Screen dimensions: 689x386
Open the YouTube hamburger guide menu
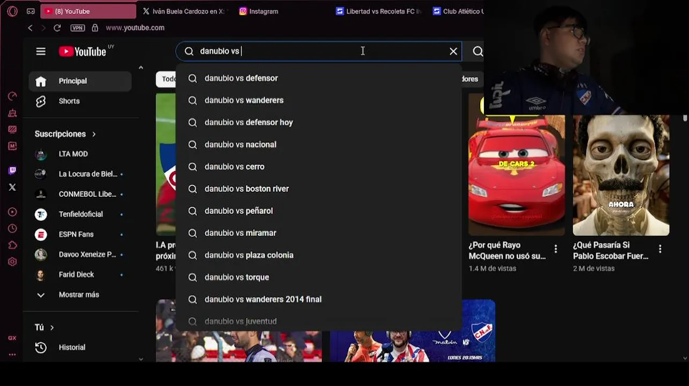[x=41, y=51]
